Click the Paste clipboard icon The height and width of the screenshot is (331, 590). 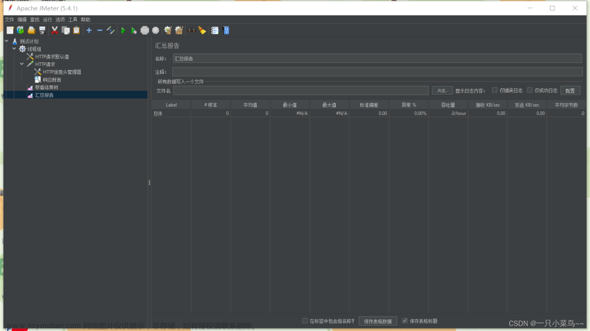(76, 31)
